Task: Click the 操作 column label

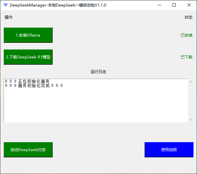Action: tap(8, 17)
